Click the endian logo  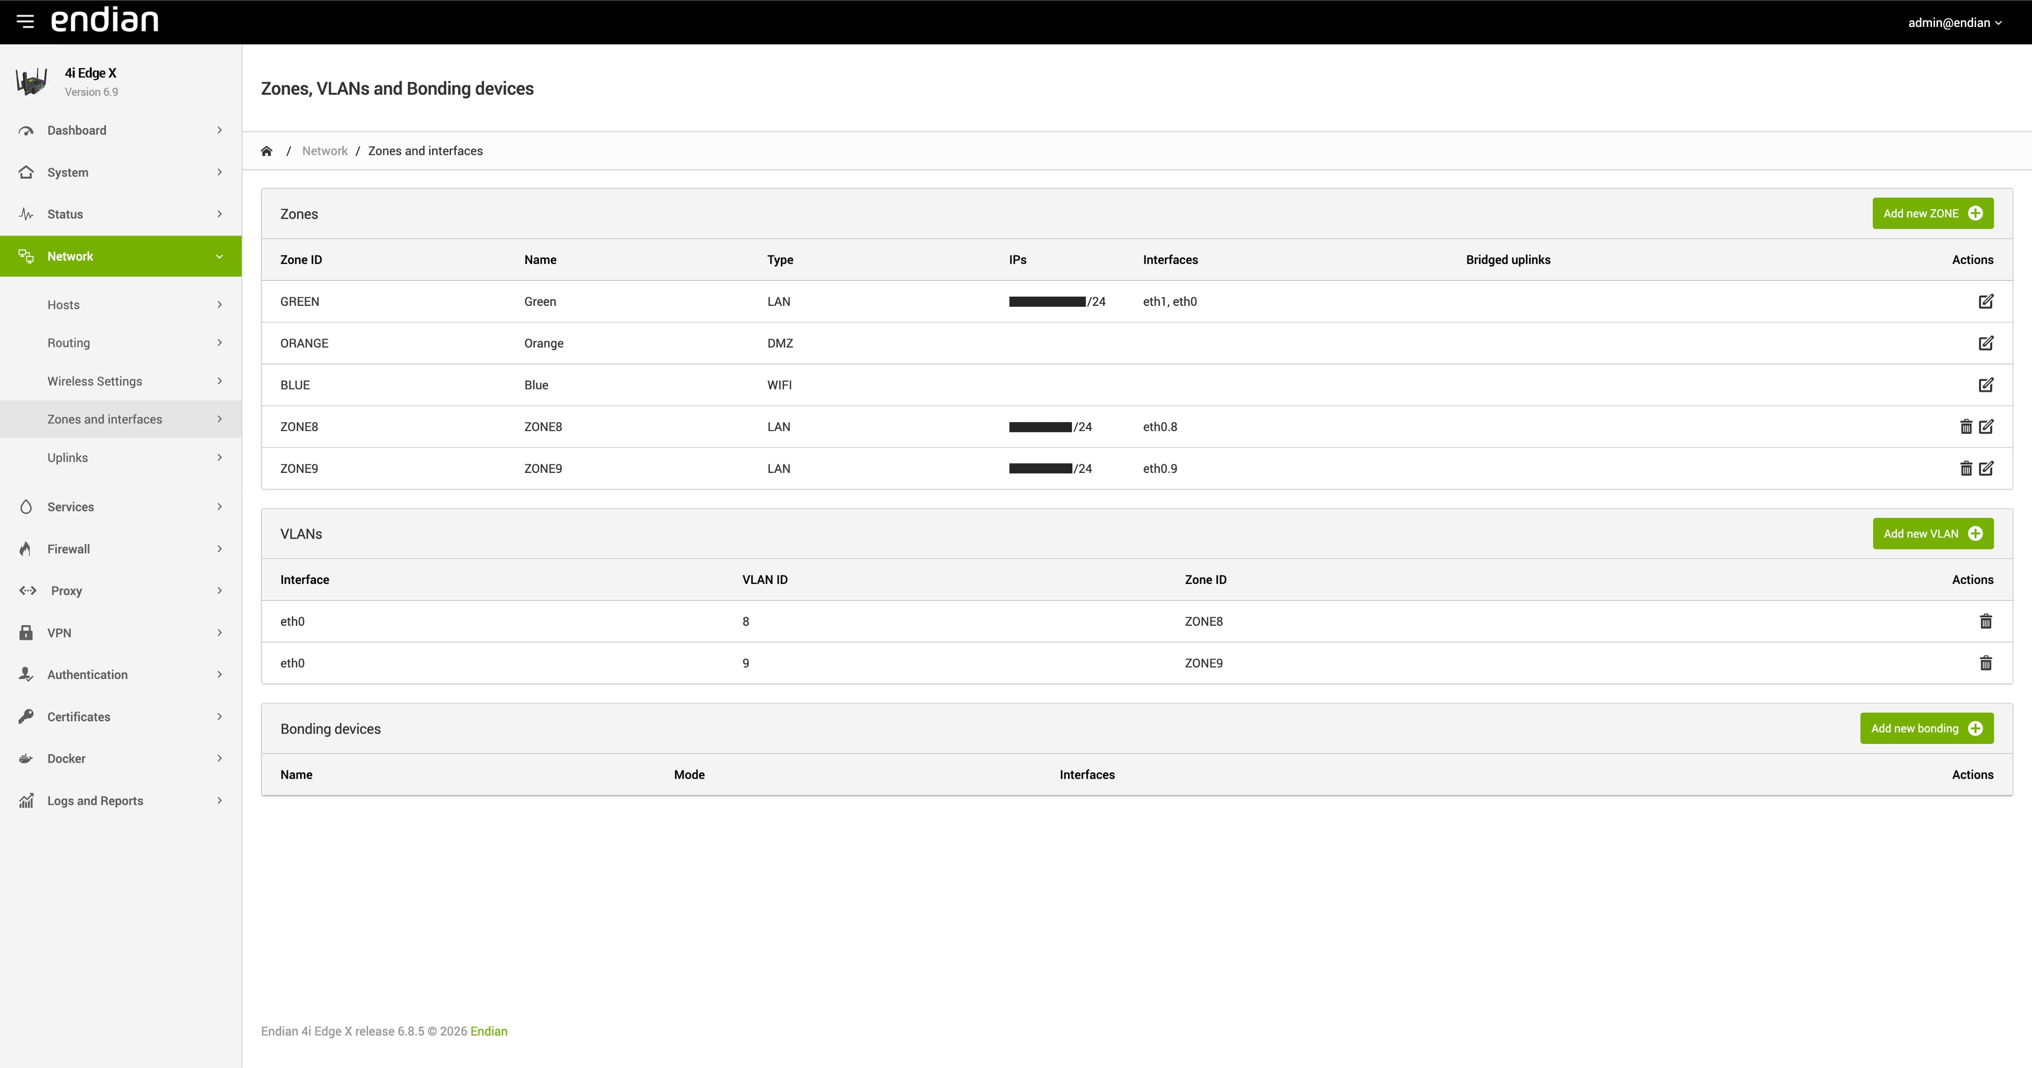[x=105, y=20]
